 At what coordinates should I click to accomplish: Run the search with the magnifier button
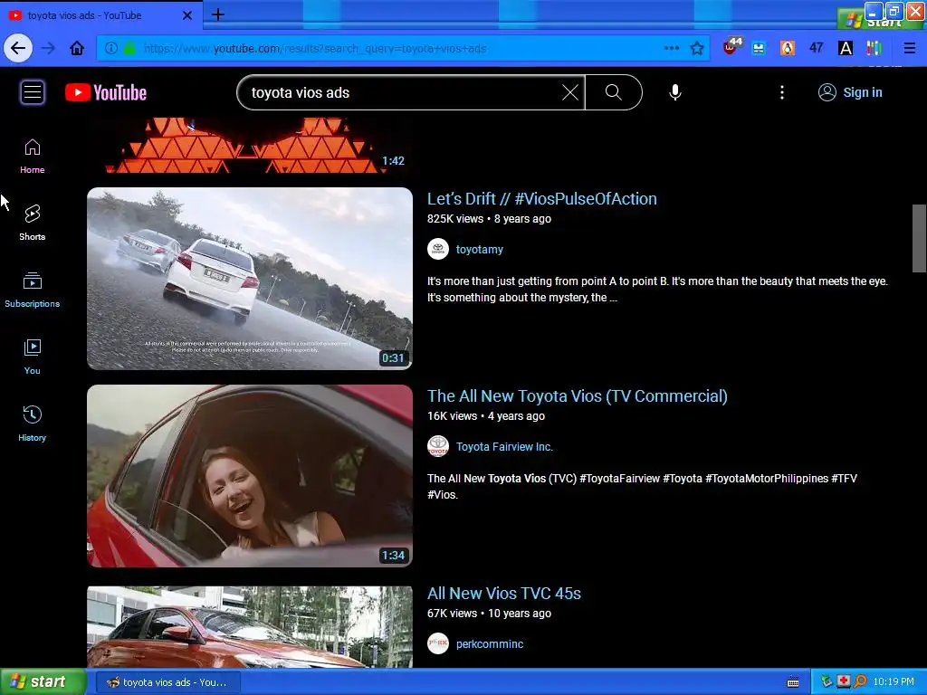click(x=614, y=92)
